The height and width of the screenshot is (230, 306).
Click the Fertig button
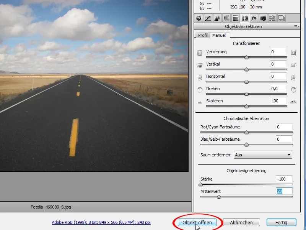click(x=281, y=223)
